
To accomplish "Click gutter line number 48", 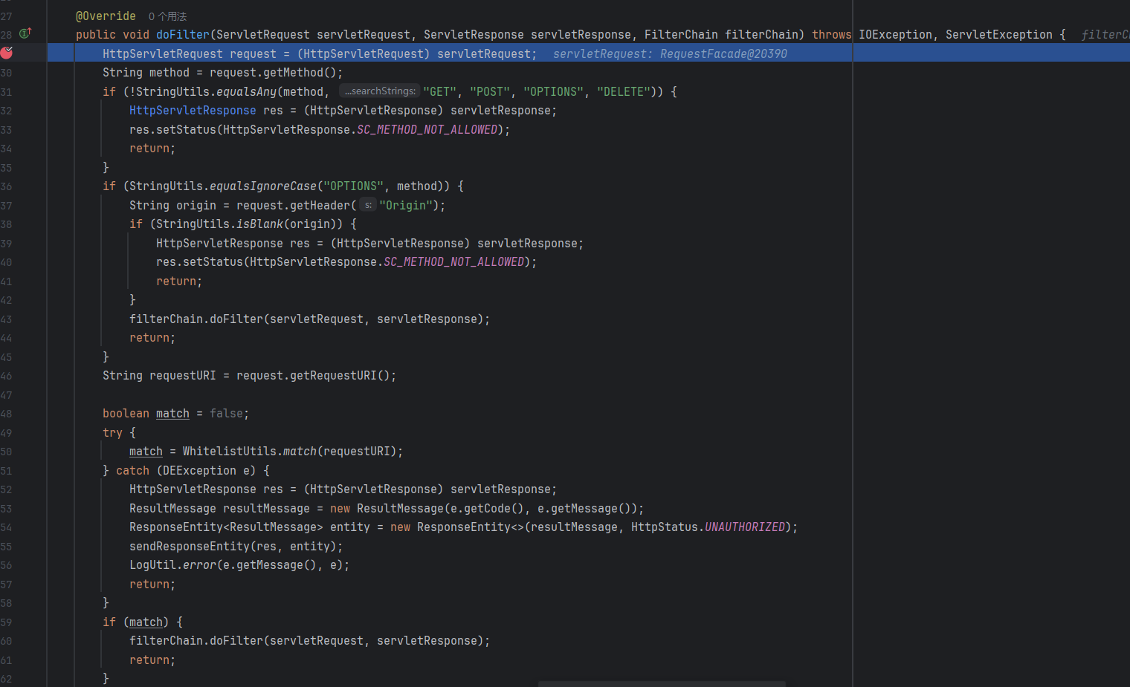I will click(7, 414).
